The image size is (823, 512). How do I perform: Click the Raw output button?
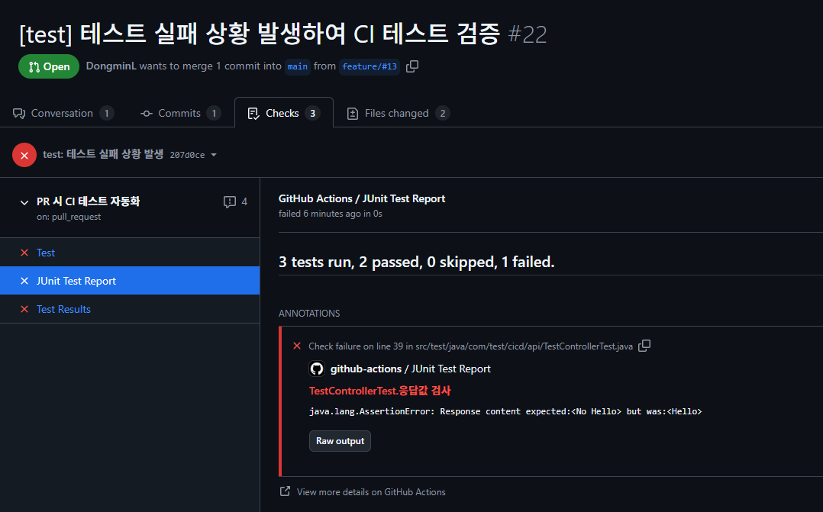[340, 441]
